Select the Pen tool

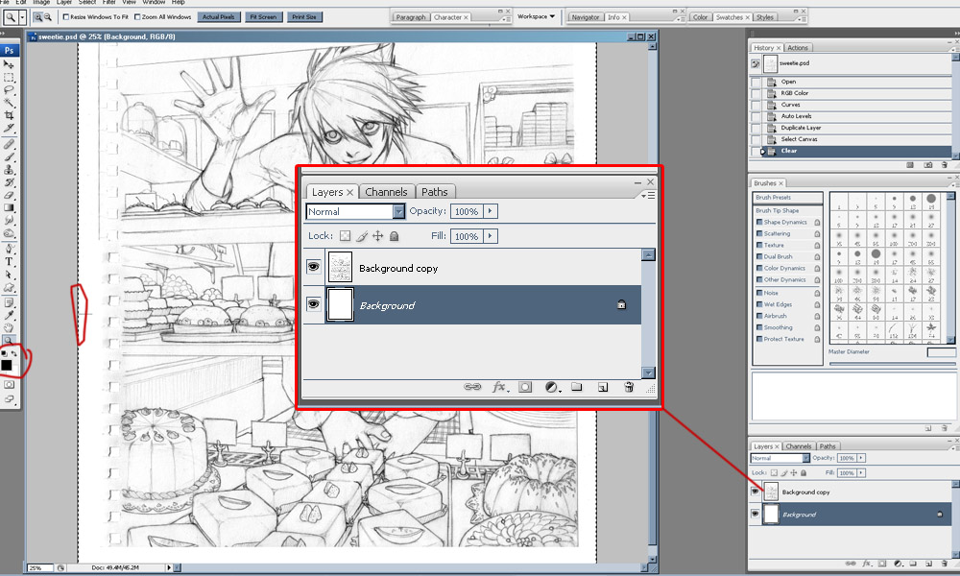pyautogui.click(x=9, y=250)
